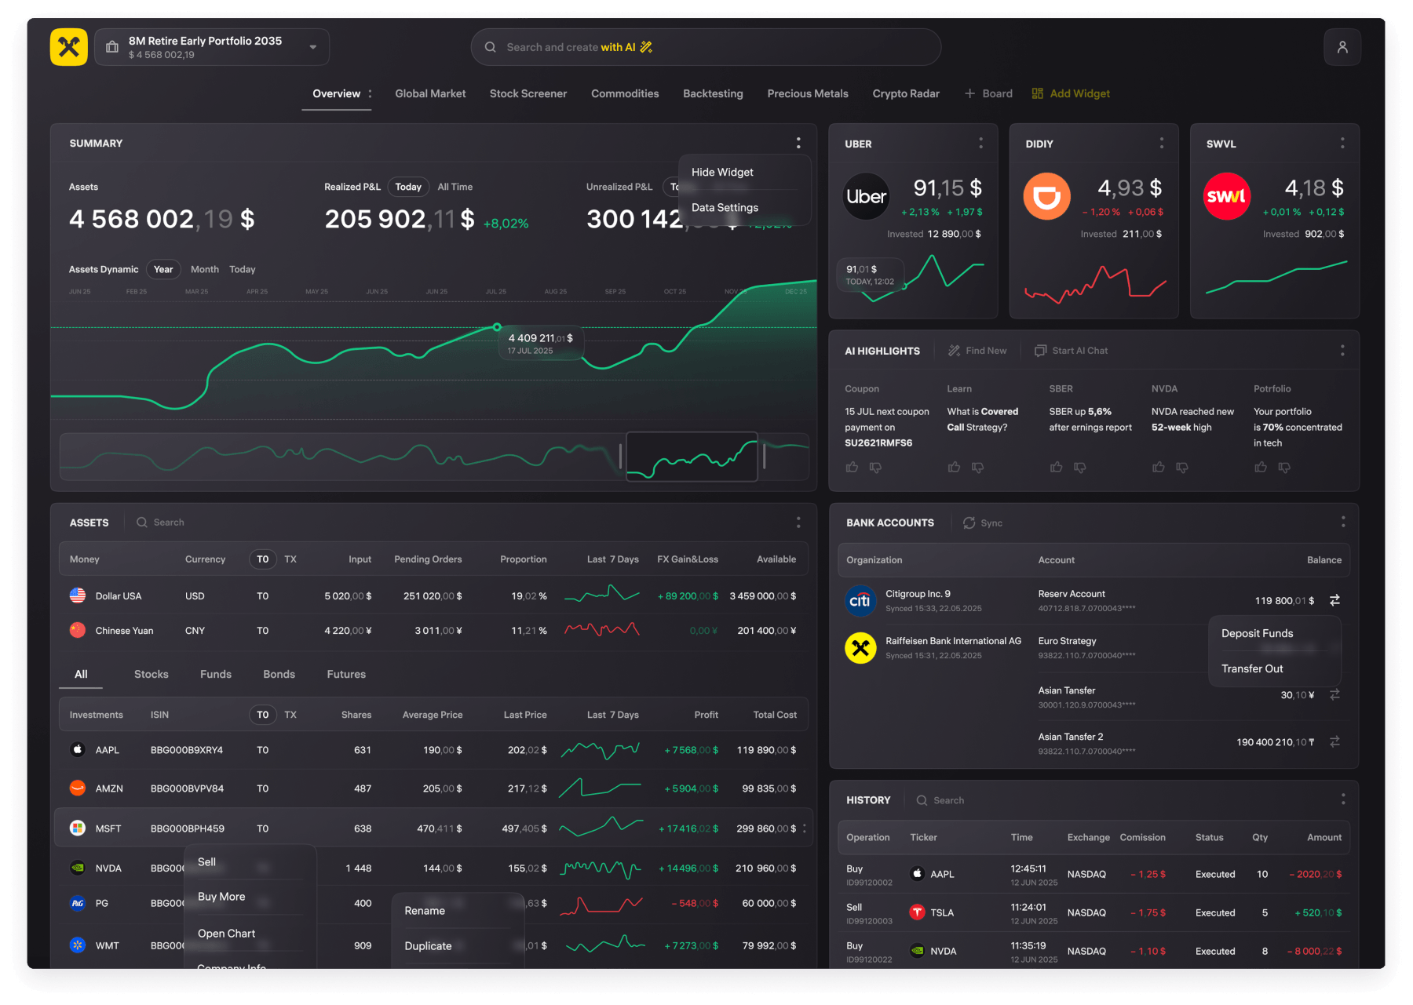
Task: Click the Sync icon in Bank Accounts
Action: pos(969,523)
